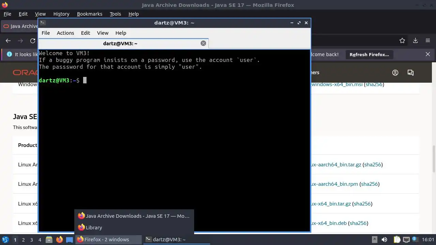436x245 pixels.
Task: Minimize the terminal window
Action: [292, 23]
